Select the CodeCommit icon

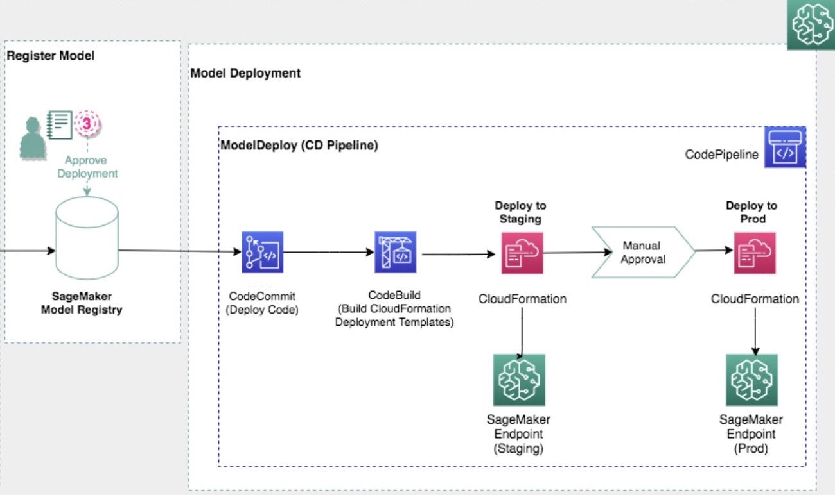[x=262, y=252]
